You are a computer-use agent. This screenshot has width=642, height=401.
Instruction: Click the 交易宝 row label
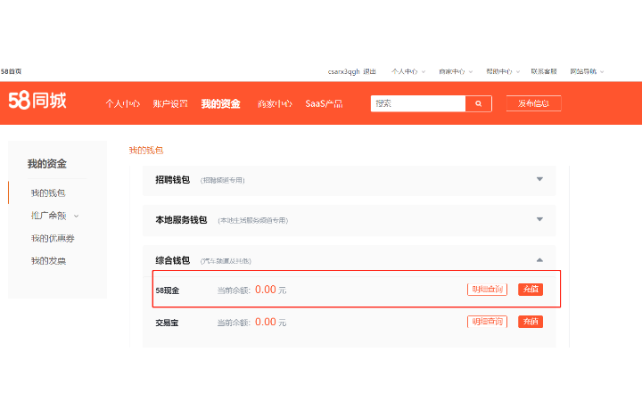[x=167, y=323]
